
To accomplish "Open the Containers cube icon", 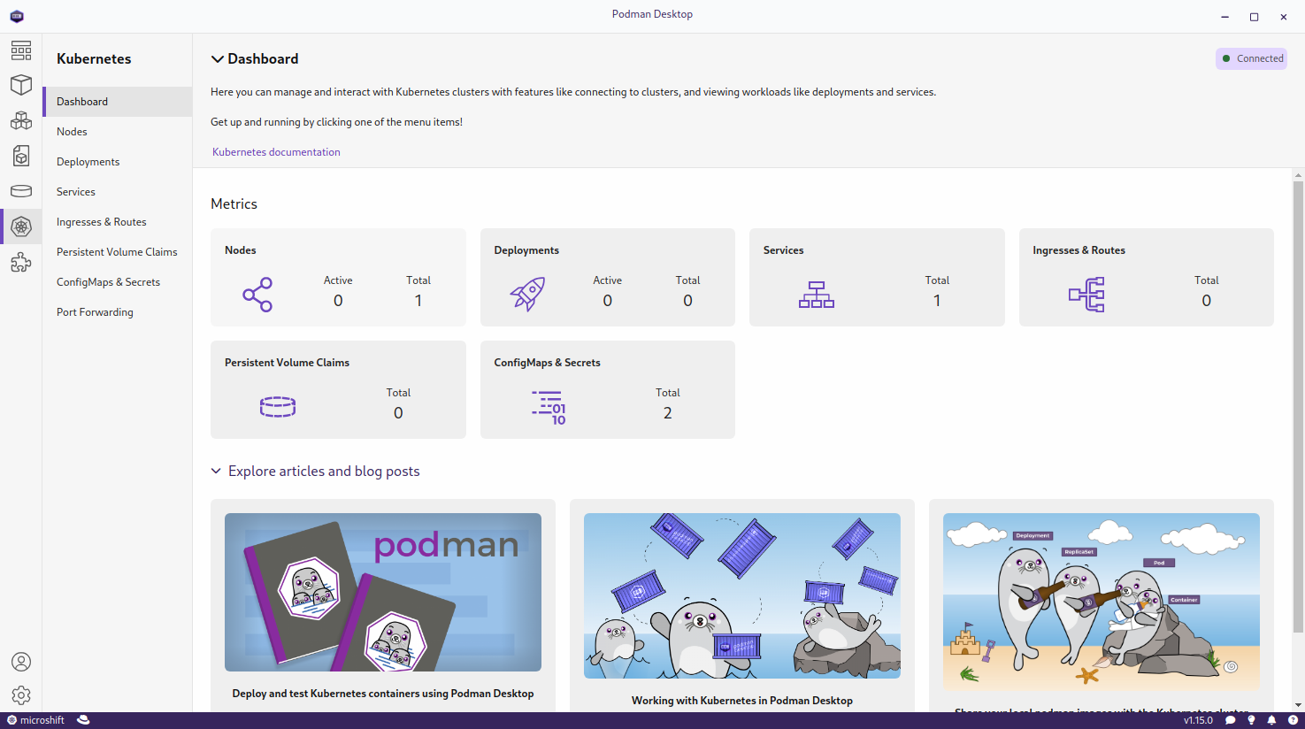I will tap(21, 85).
